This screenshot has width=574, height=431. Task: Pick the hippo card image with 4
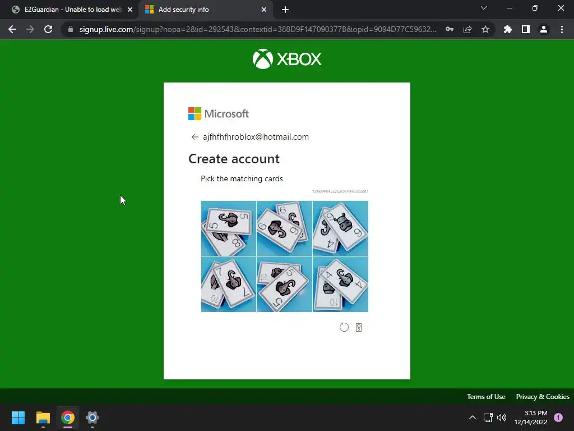click(x=340, y=228)
